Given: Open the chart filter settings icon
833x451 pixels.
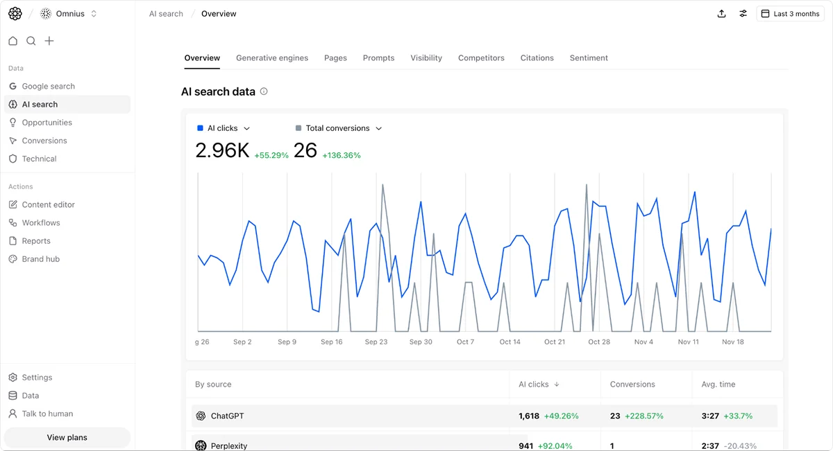Looking at the screenshot, I should (x=743, y=13).
